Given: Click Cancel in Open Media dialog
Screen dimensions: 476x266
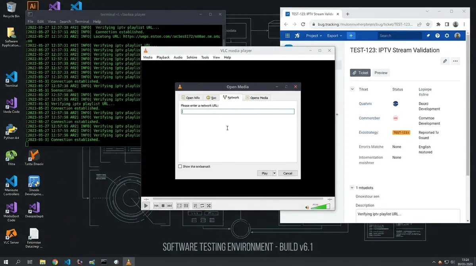Looking at the screenshot, I should [x=288, y=173].
